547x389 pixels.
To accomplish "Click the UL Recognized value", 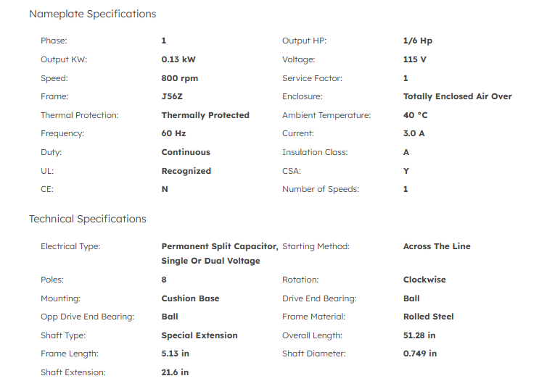I will 186,171.
